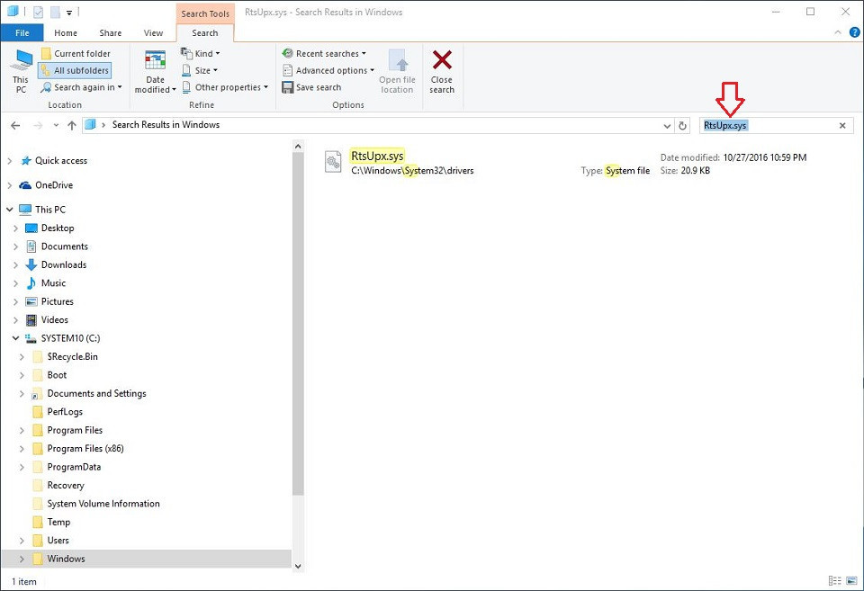The image size is (864, 591).
Task: Click the Up one level arrow
Action: 72,126
